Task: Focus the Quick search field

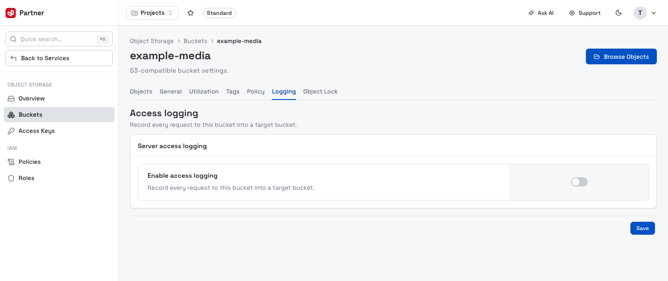Action: 59,39
